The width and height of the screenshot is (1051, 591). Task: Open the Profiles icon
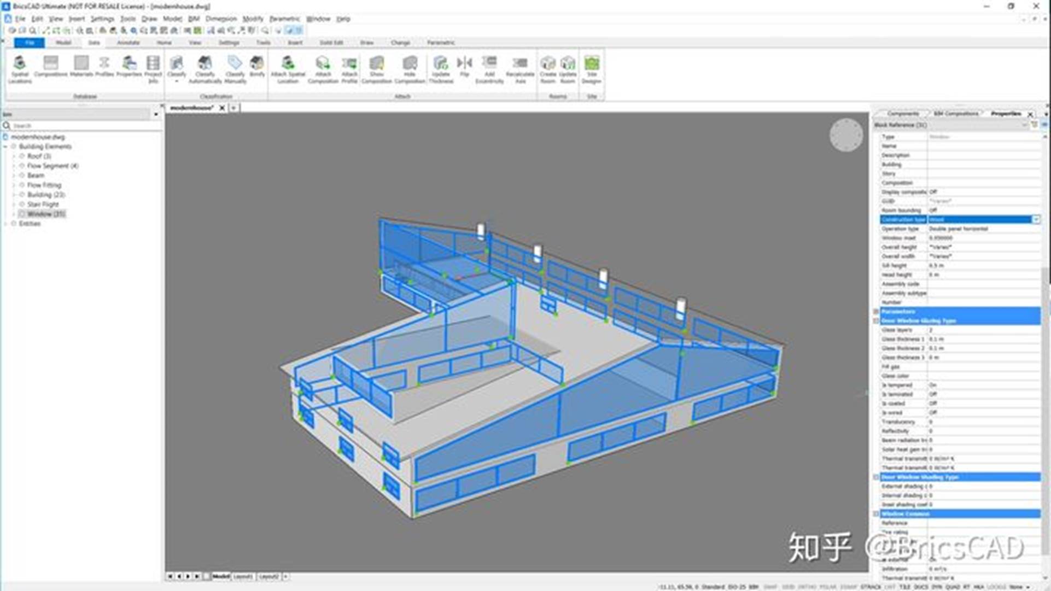(x=104, y=66)
